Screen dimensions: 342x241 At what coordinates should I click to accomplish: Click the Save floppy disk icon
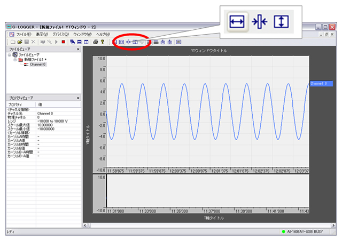pyautogui.click(x=27, y=42)
